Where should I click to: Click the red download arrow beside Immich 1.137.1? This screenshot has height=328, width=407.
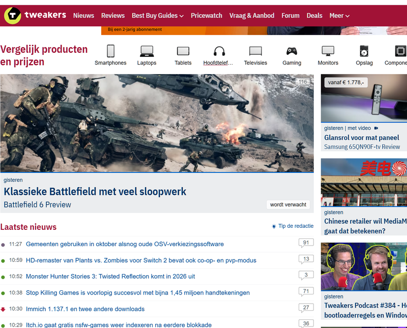[3, 309]
